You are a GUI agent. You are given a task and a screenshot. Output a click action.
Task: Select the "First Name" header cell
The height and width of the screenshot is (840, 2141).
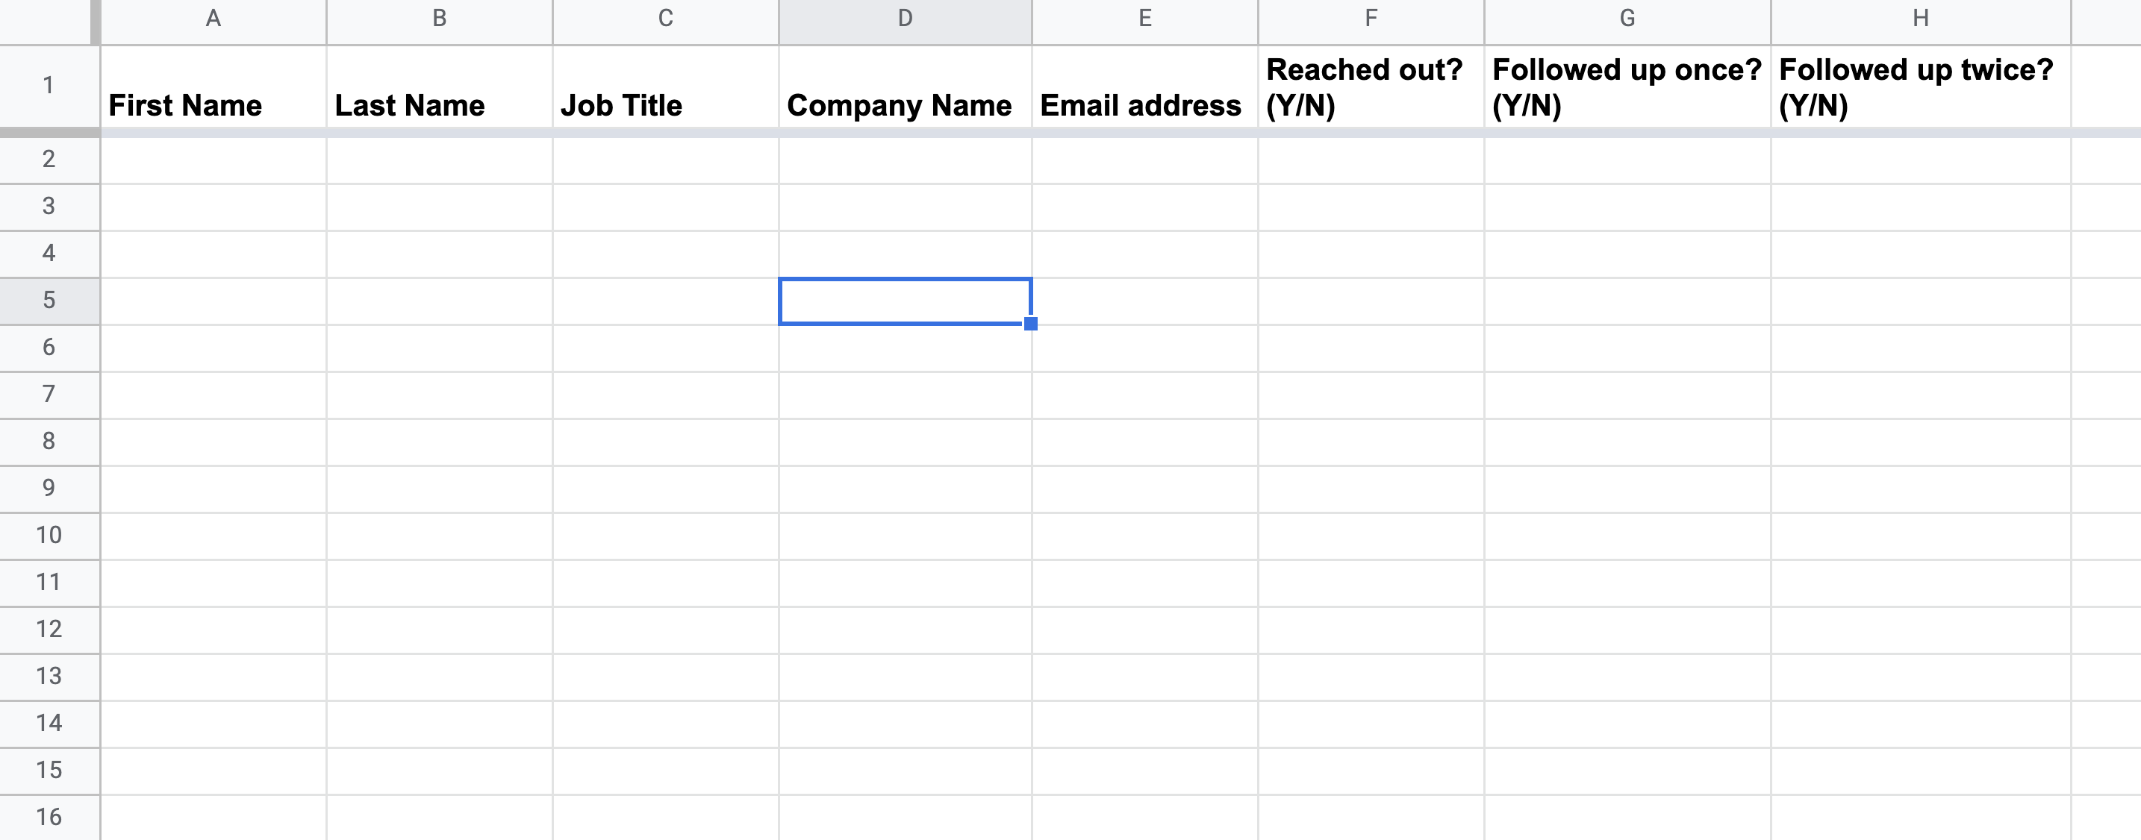[212, 87]
